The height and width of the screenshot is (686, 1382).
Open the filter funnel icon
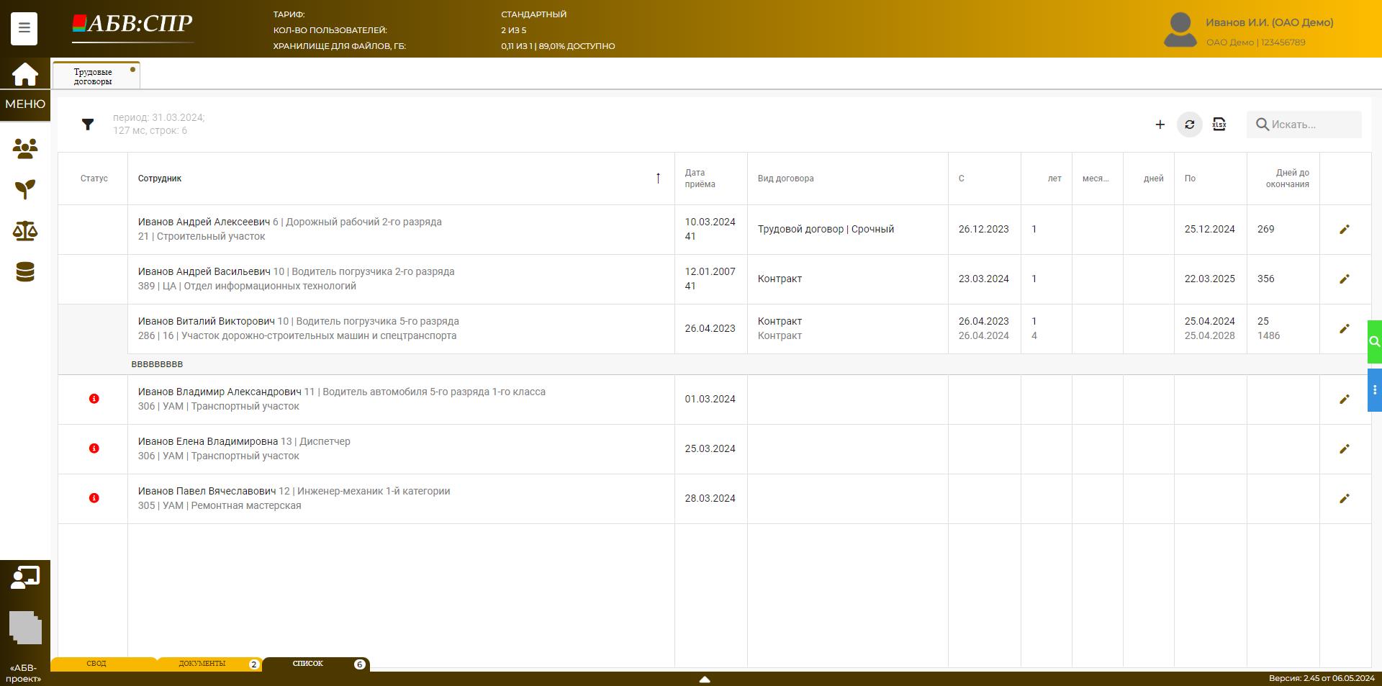click(88, 125)
